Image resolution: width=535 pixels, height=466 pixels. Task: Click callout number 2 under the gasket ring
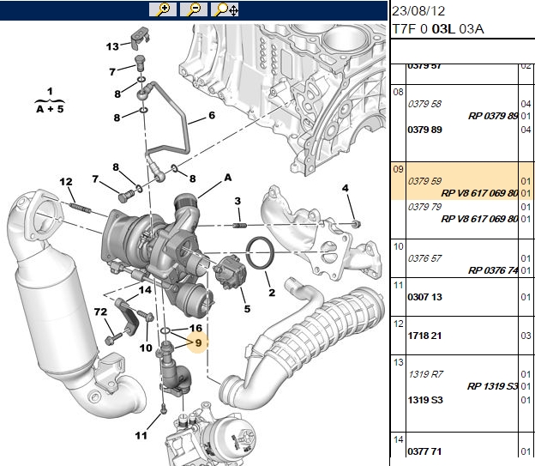pyautogui.click(x=272, y=293)
